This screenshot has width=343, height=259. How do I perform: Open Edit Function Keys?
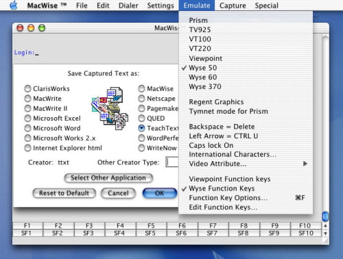click(246, 207)
